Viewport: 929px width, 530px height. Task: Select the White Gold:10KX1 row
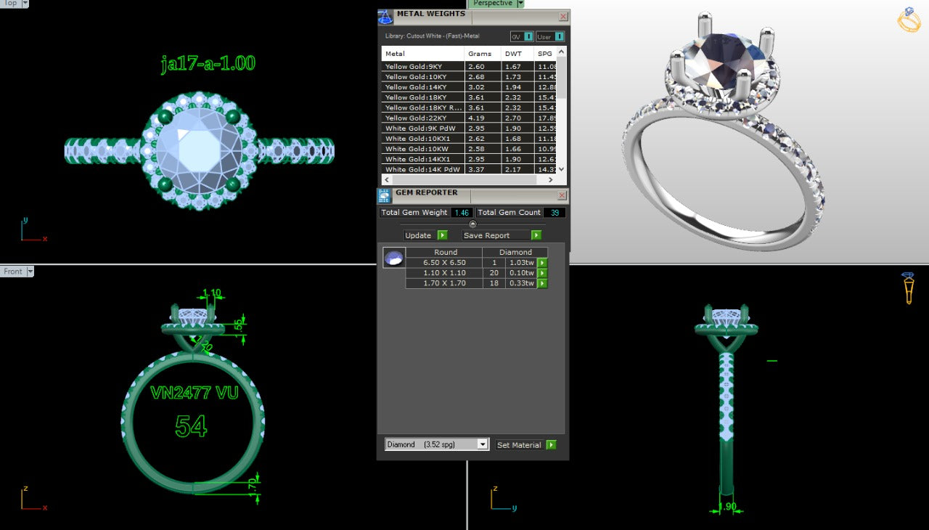470,138
